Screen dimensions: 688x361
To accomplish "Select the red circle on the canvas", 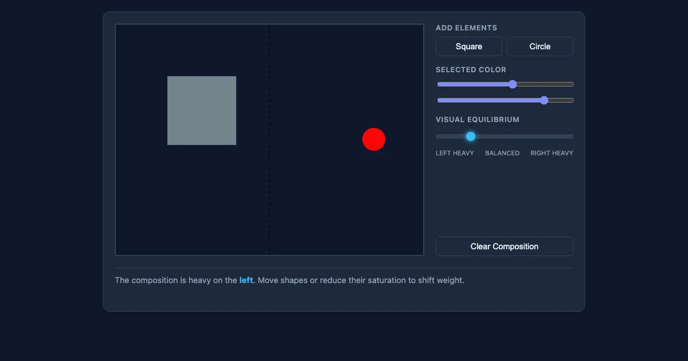I will (374, 139).
